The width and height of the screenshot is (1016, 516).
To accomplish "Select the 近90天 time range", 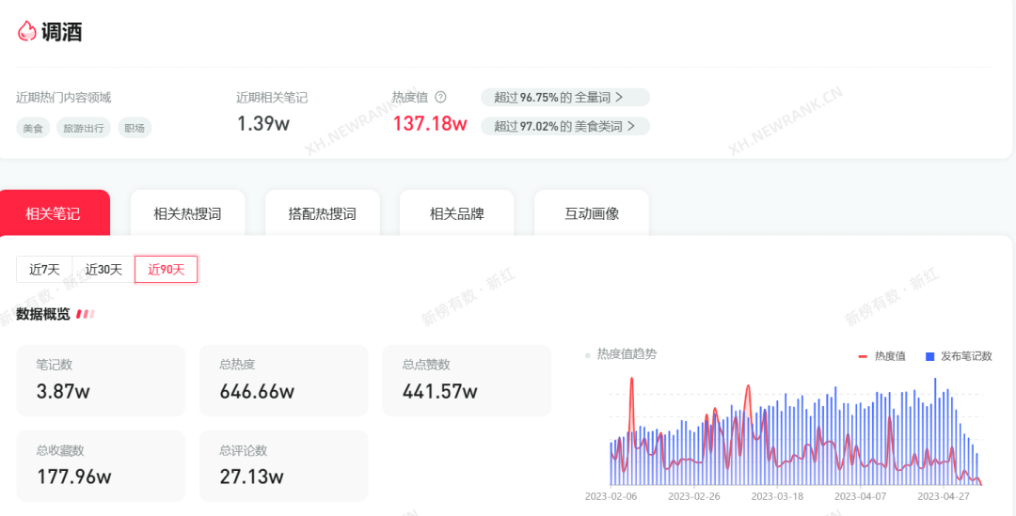I will (x=166, y=270).
